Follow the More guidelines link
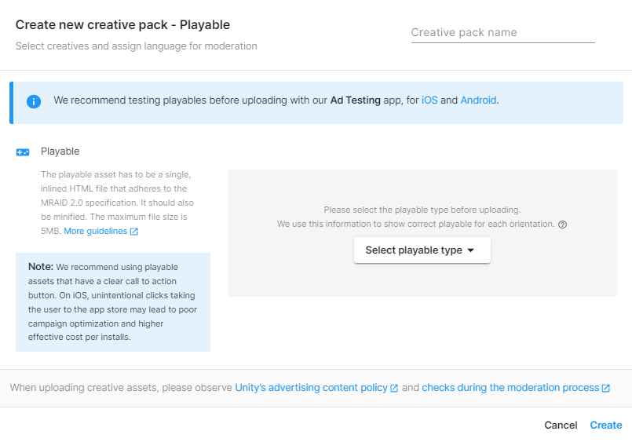 tap(95, 232)
